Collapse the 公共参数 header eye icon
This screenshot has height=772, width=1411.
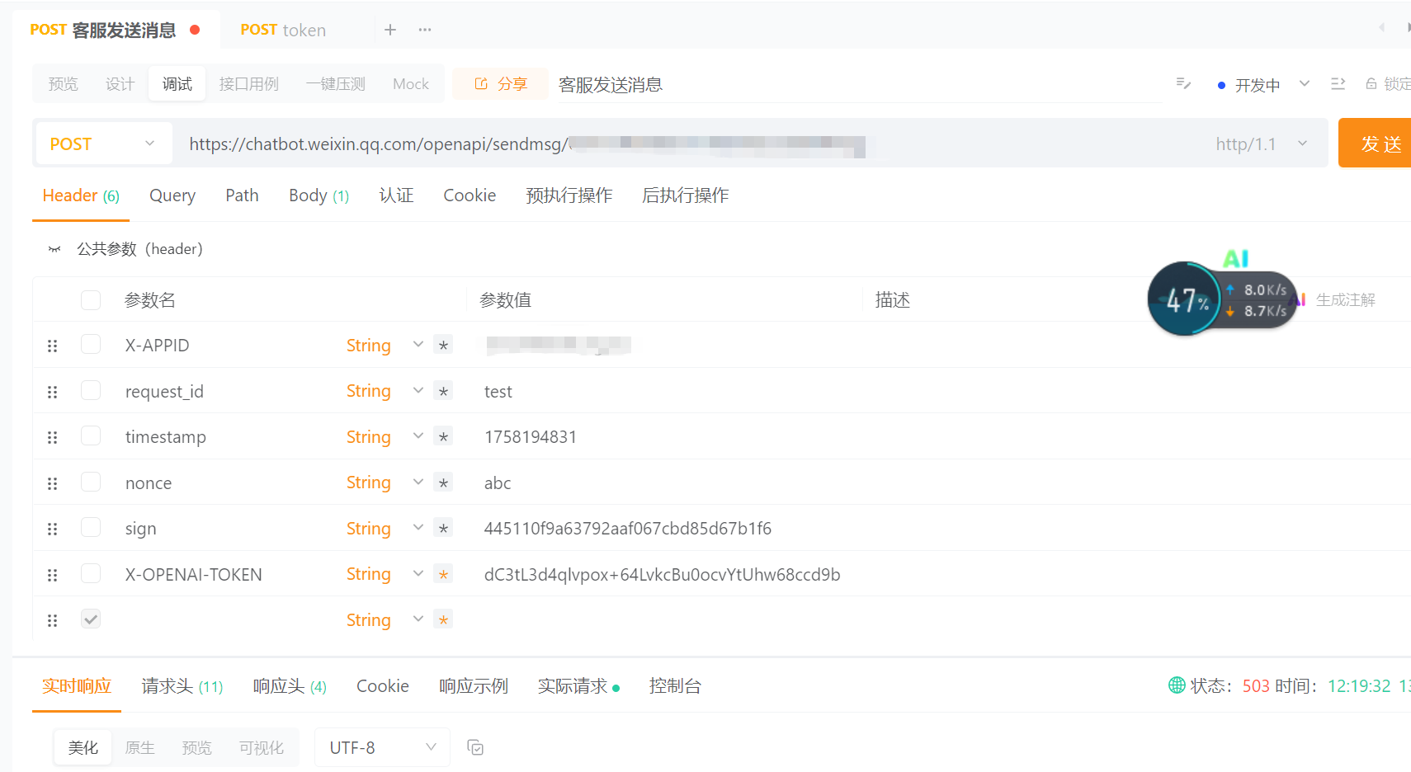[x=54, y=249]
